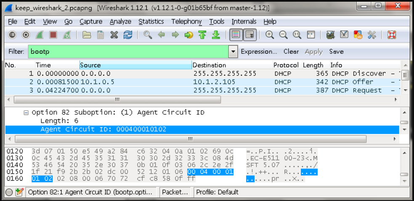Viewport: 414px width, 201px height.
Task: Go back in packet history with the arrow icon
Action: point(161,35)
